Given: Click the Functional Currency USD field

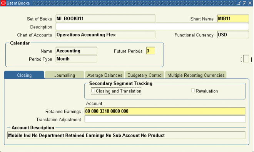Looking at the screenshot, I should (x=233, y=35).
